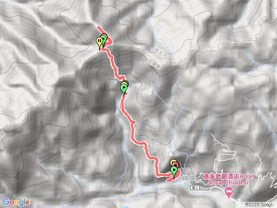Click the 宜2 road shield

pyautogui.click(x=195, y=188)
